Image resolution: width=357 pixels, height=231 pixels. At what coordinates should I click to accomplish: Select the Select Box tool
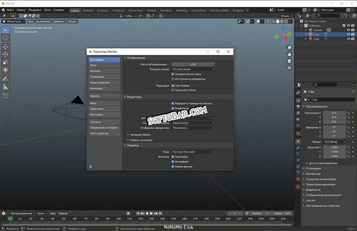6,30
